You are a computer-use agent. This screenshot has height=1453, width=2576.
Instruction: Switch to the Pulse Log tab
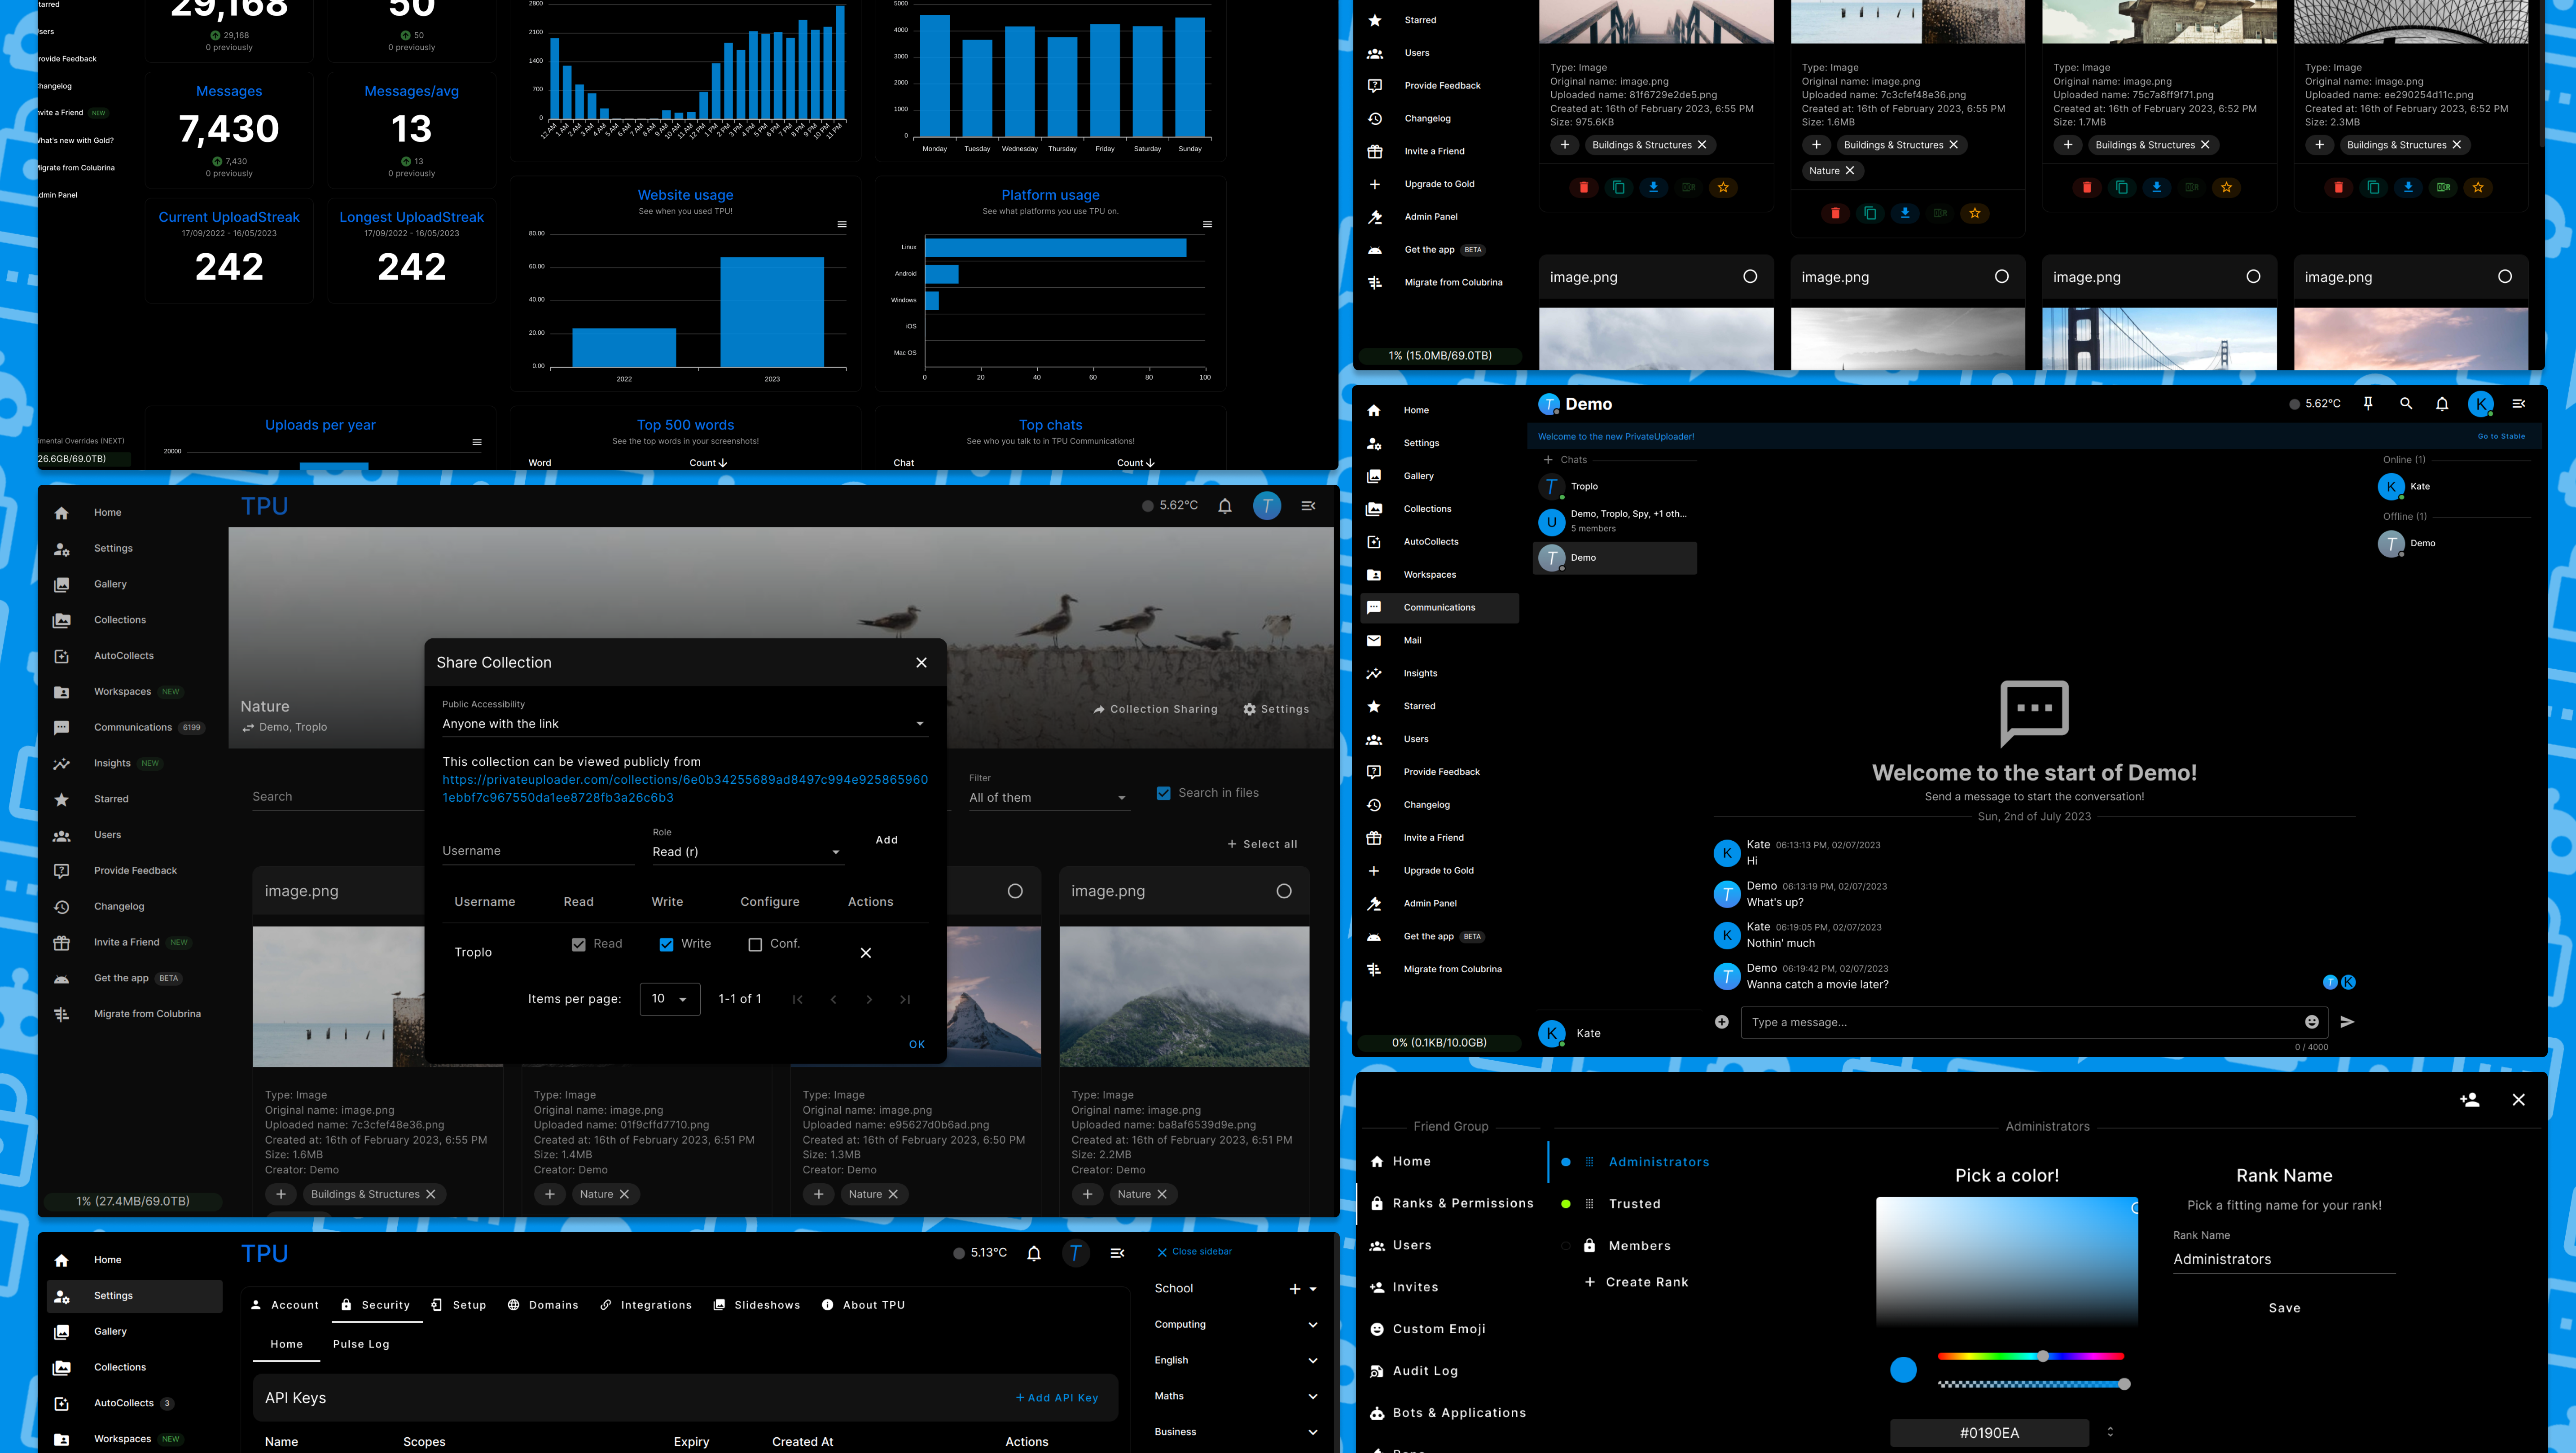click(361, 1344)
